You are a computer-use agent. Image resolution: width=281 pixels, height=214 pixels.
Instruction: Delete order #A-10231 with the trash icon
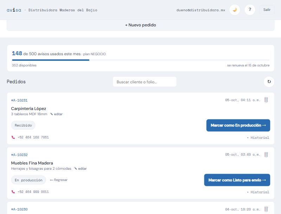pyautogui.click(x=266, y=100)
